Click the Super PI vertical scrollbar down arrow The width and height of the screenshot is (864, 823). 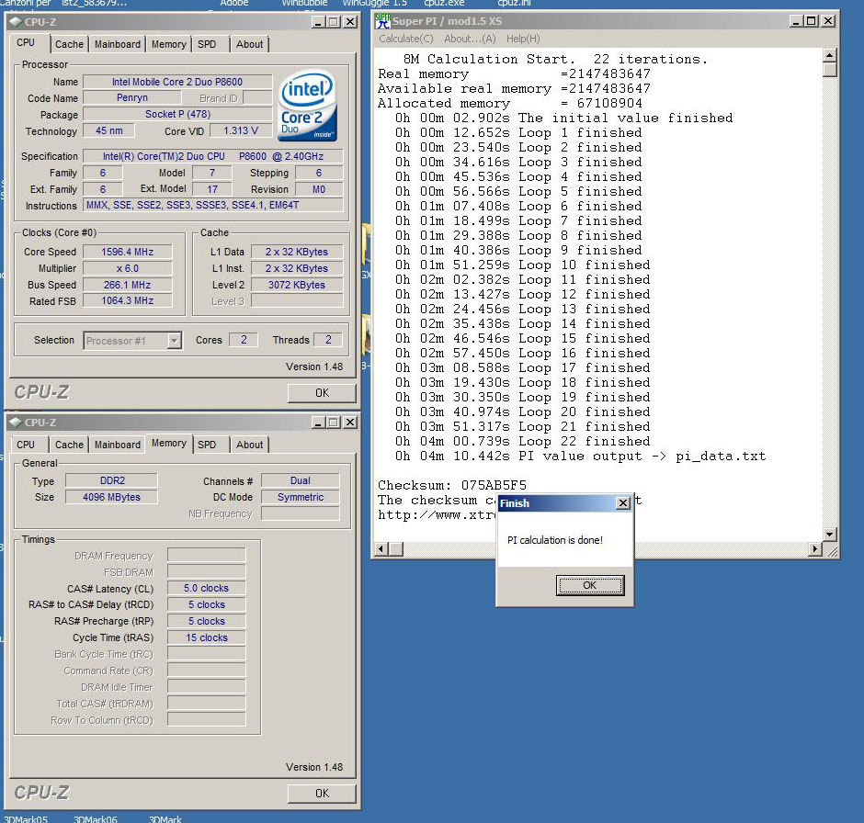830,534
